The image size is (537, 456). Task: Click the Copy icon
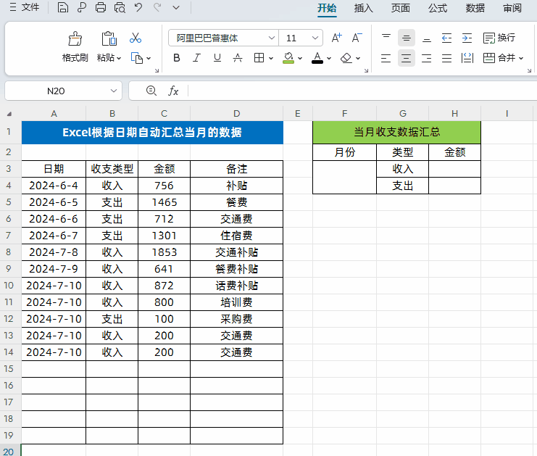pos(137,58)
